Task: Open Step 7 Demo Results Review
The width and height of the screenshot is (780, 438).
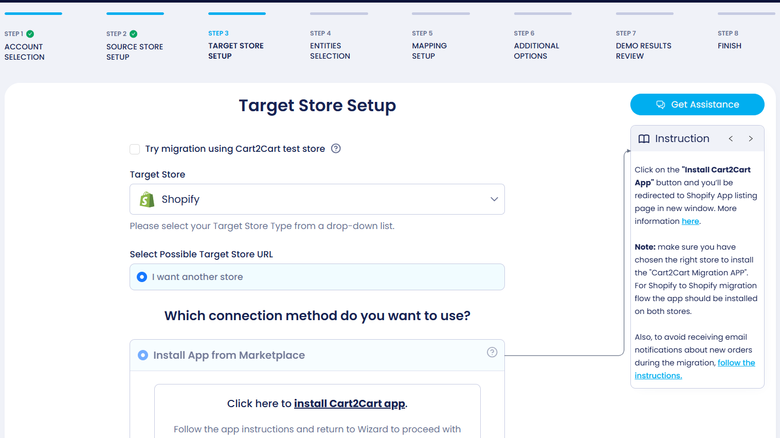Action: pyautogui.click(x=644, y=45)
